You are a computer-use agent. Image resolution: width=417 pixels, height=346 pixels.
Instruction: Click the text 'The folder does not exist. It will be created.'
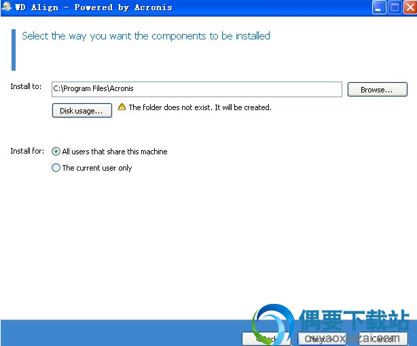tap(200, 107)
